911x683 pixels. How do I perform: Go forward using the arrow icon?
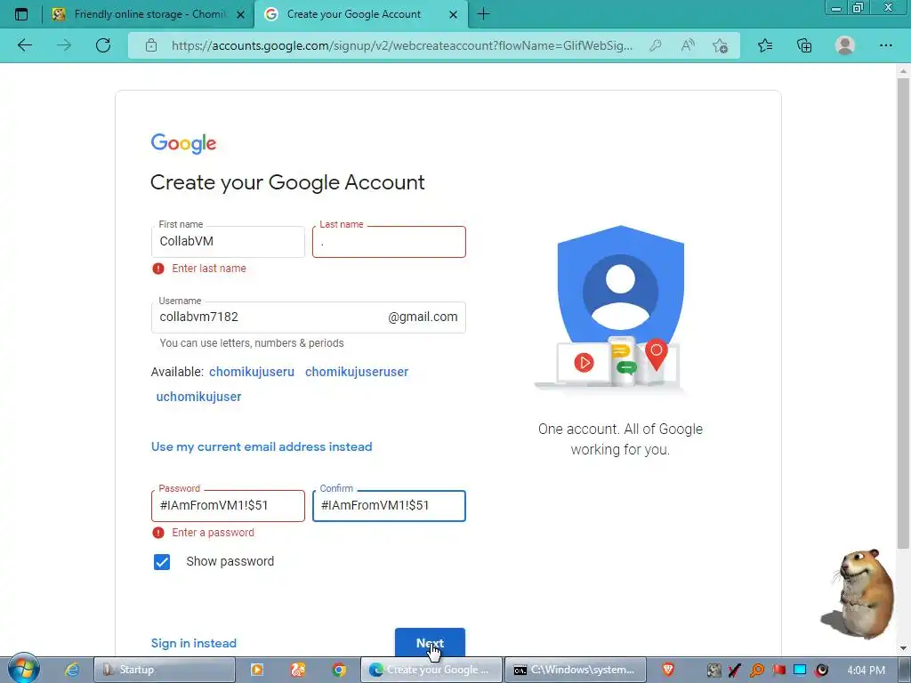(x=64, y=45)
